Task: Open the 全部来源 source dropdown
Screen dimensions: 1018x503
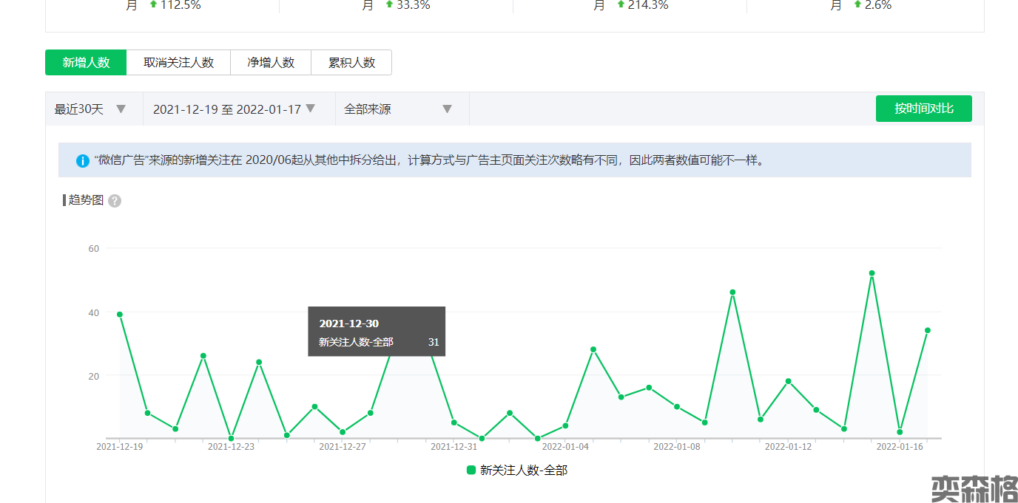Action: pos(398,109)
